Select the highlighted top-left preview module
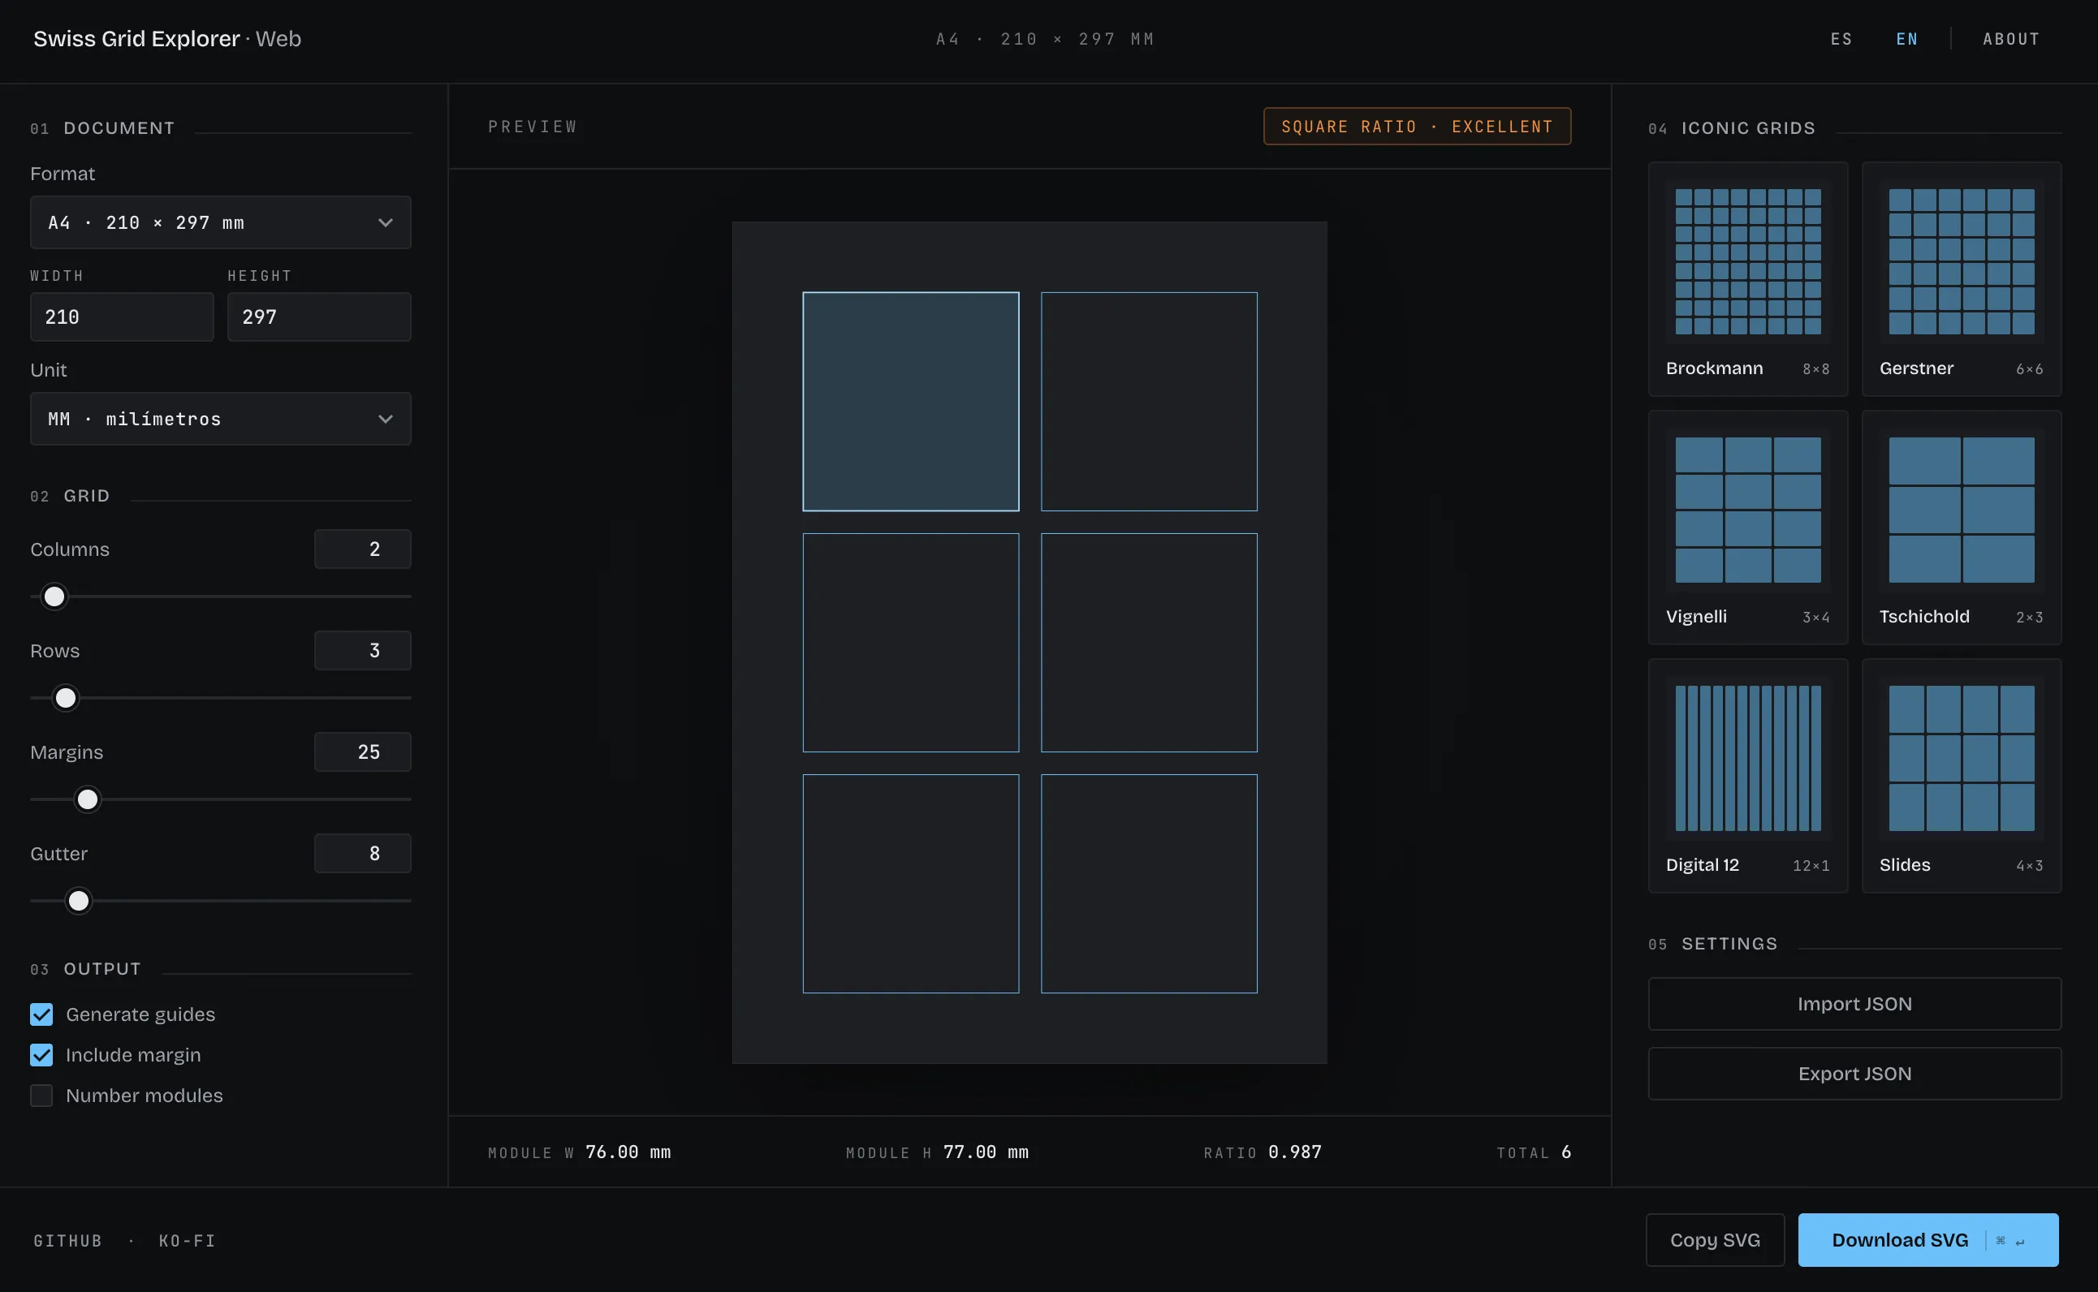This screenshot has height=1292, width=2098. click(910, 402)
